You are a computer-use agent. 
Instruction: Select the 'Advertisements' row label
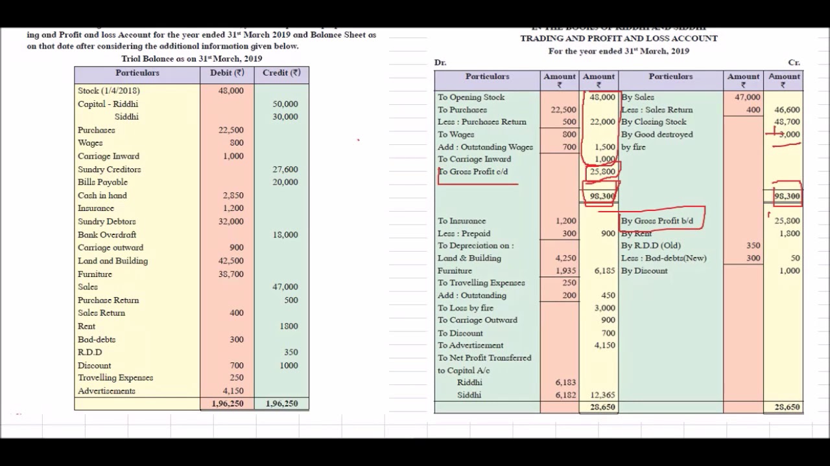[x=106, y=391]
